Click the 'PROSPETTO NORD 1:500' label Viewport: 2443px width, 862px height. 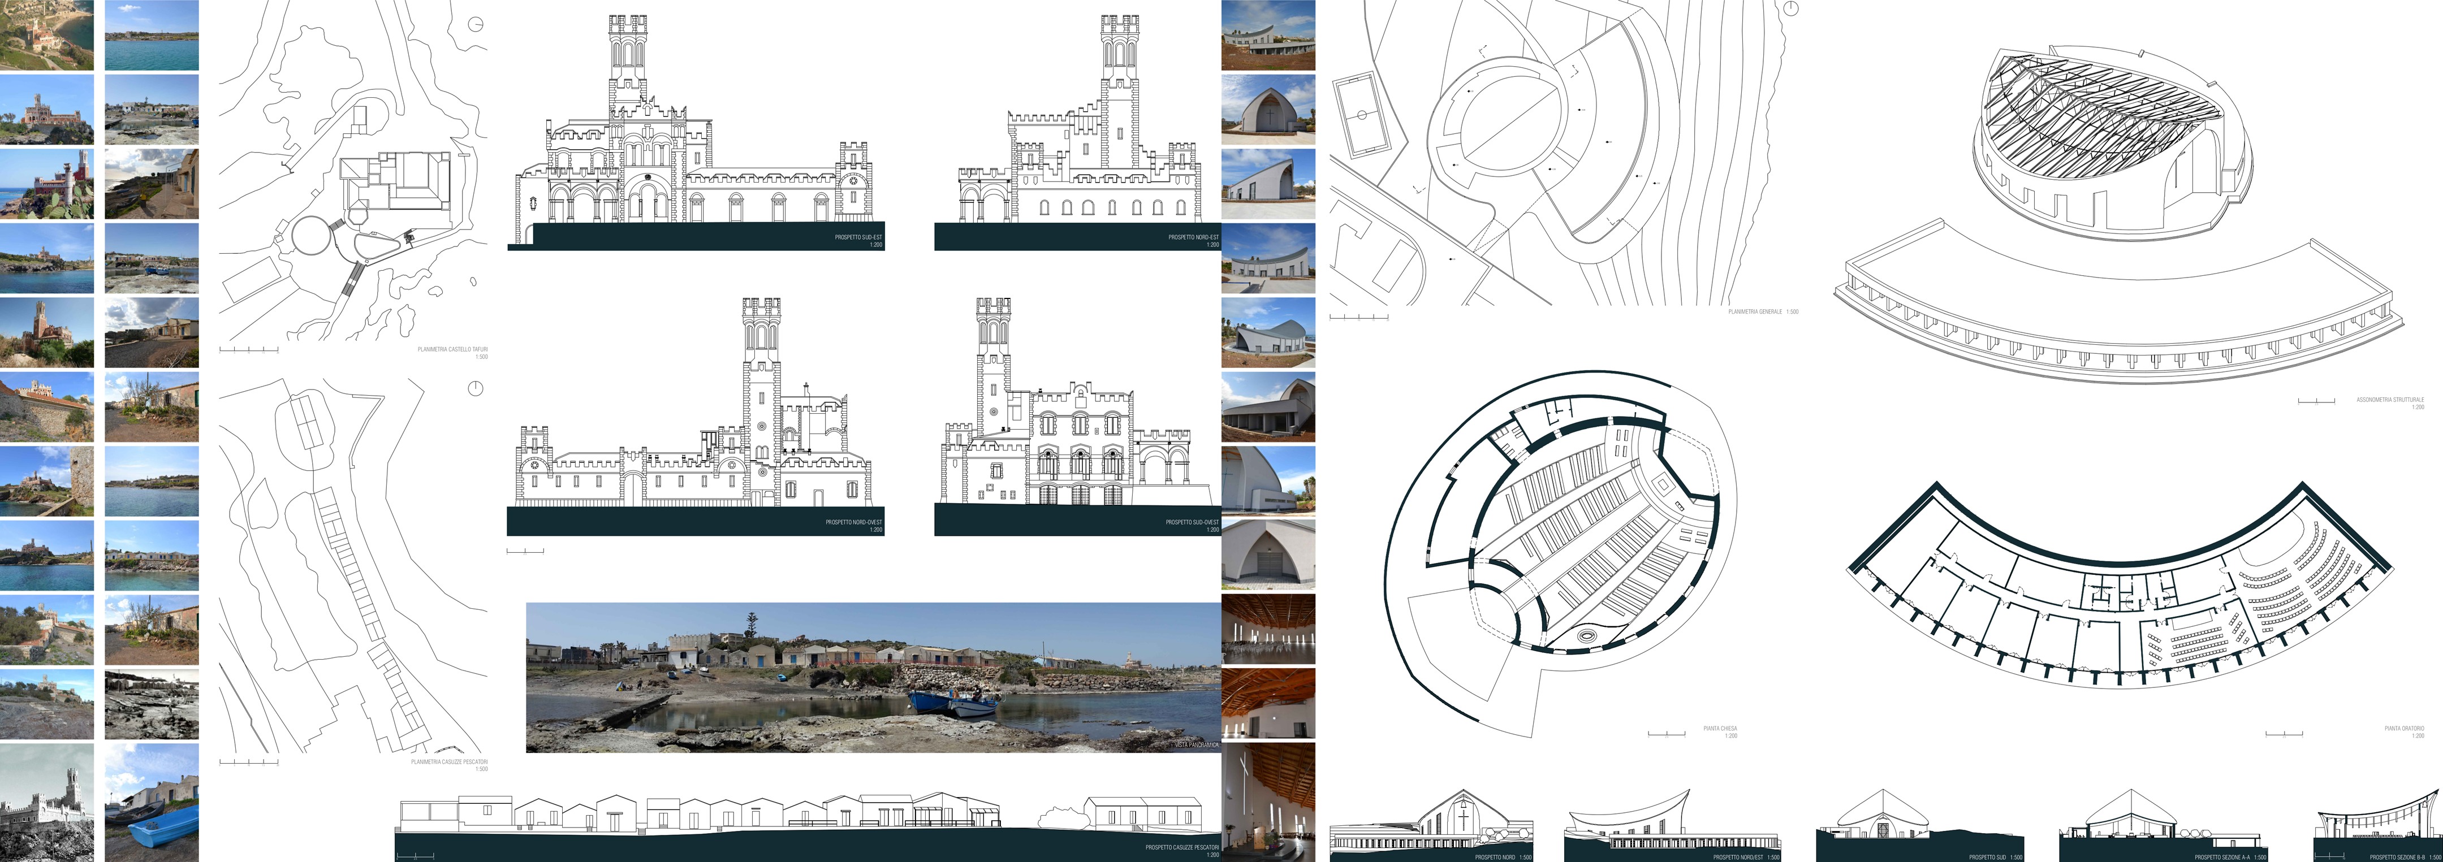click(1502, 857)
